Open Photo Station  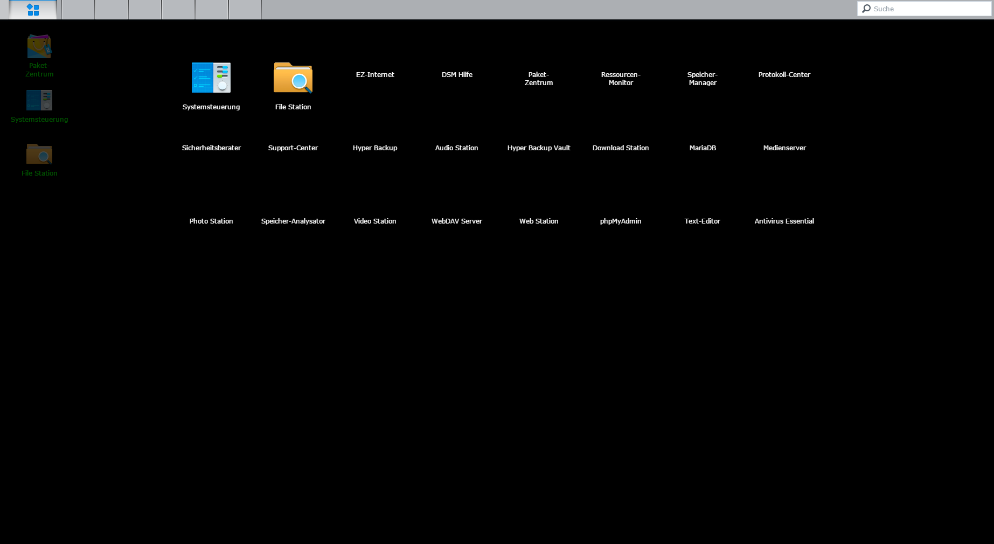pos(211,221)
